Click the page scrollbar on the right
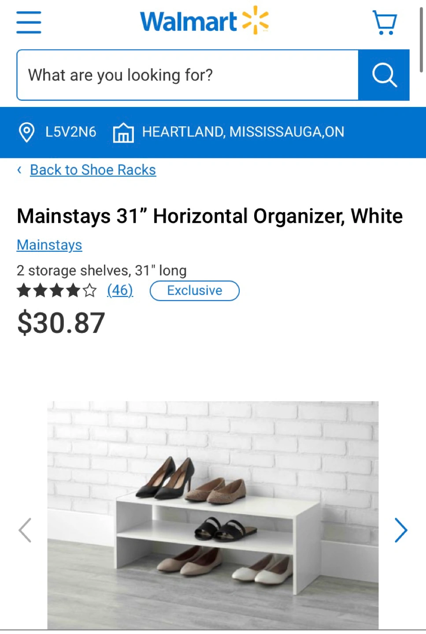 point(422,40)
